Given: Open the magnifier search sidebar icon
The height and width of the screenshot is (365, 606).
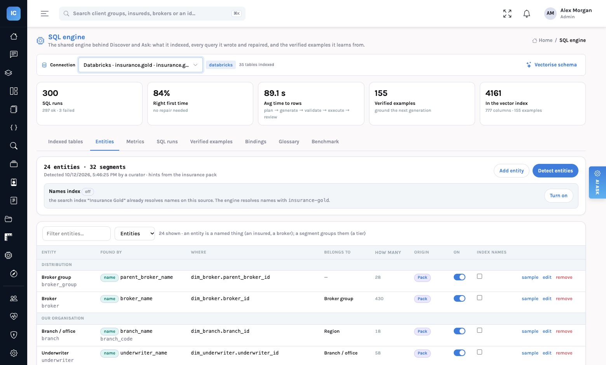Looking at the screenshot, I should 14,146.
